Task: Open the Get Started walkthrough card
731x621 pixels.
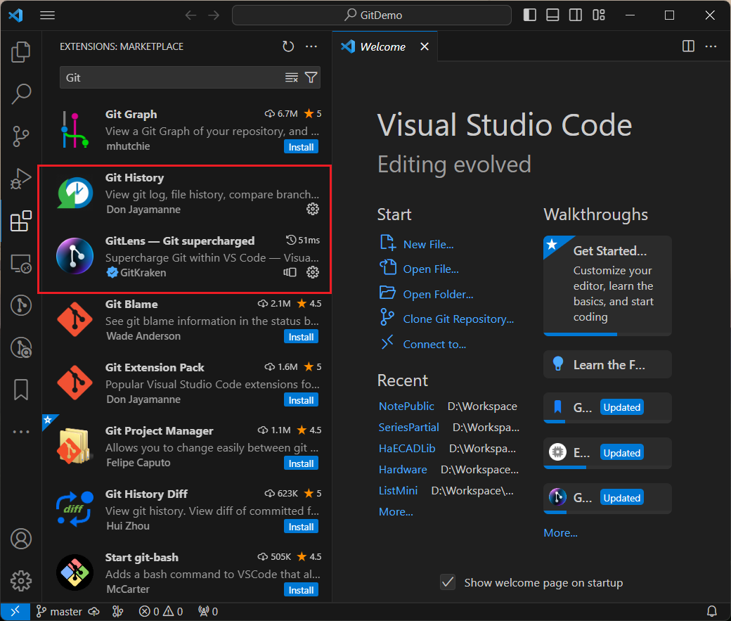Action: [607, 286]
